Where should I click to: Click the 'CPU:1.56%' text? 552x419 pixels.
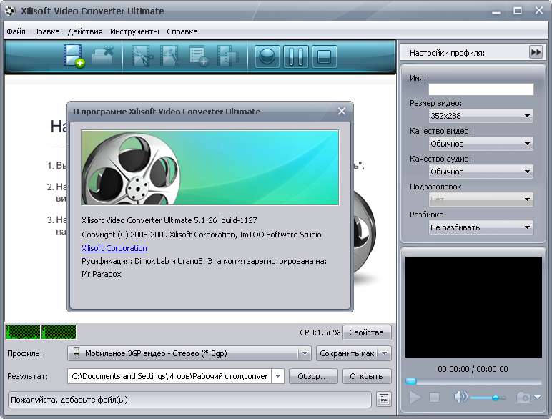pyautogui.click(x=320, y=332)
